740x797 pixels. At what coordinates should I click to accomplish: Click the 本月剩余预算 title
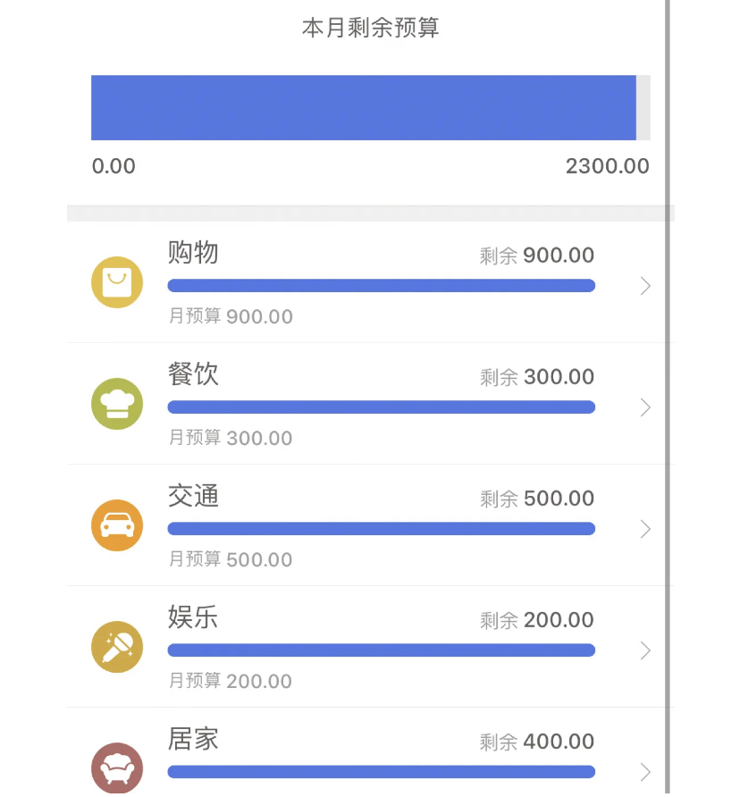click(370, 29)
